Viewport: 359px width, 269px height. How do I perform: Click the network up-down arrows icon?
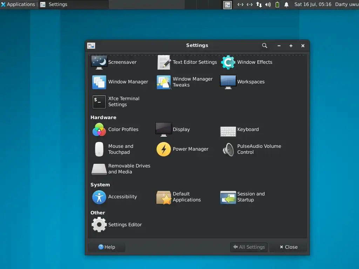click(259, 5)
